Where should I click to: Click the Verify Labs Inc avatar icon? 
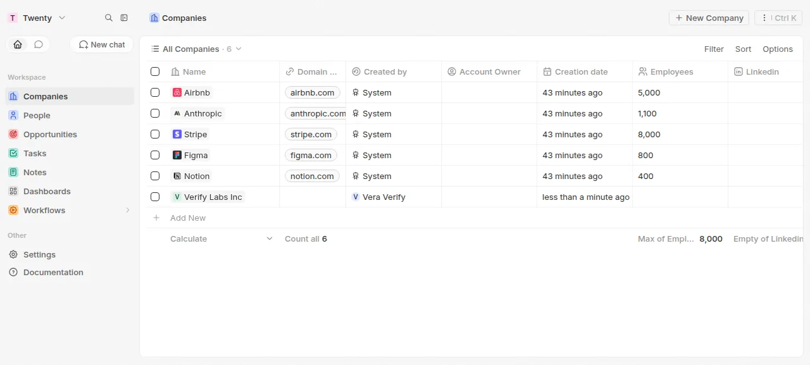pos(177,197)
